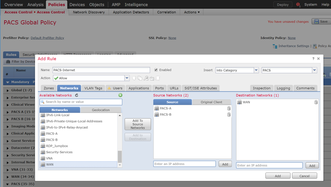
Task: Cancel the Add Rule dialog
Action: 304,176
